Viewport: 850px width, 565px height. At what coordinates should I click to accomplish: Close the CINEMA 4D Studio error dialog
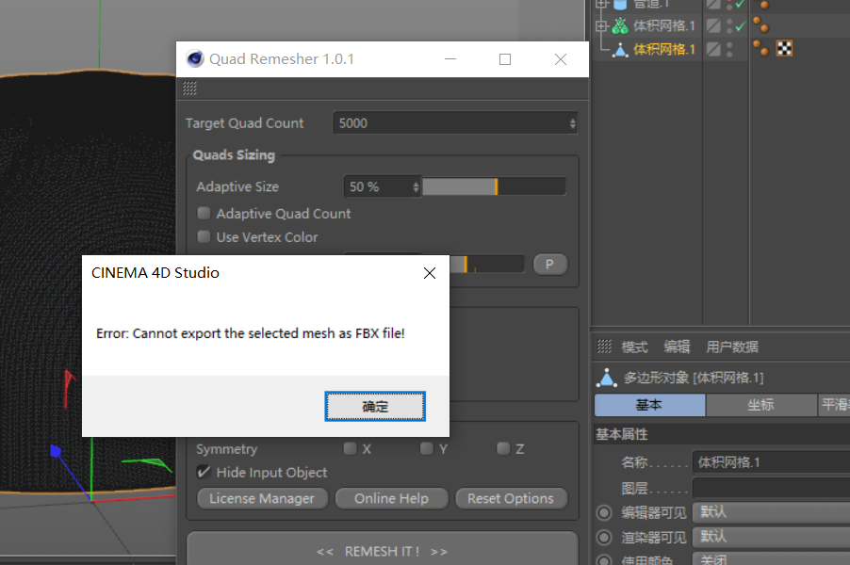pyautogui.click(x=430, y=273)
